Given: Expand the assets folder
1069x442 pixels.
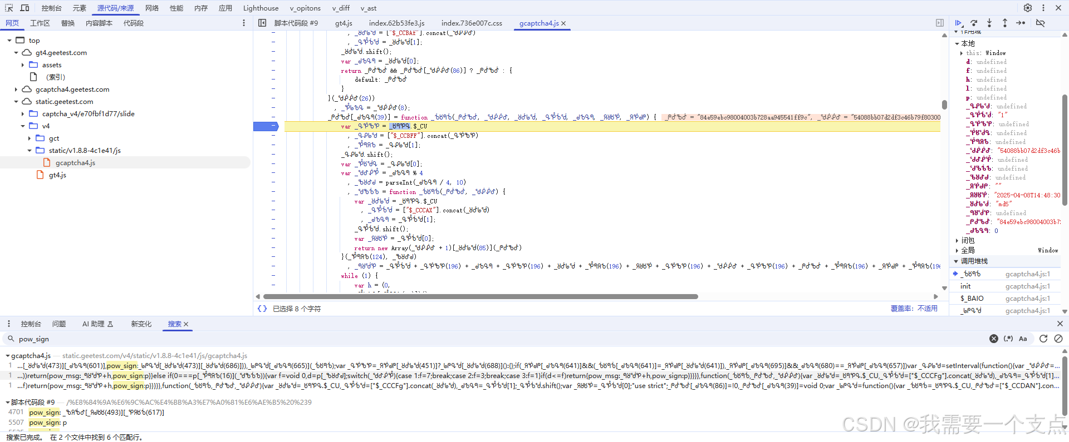Looking at the screenshot, I should coord(23,65).
